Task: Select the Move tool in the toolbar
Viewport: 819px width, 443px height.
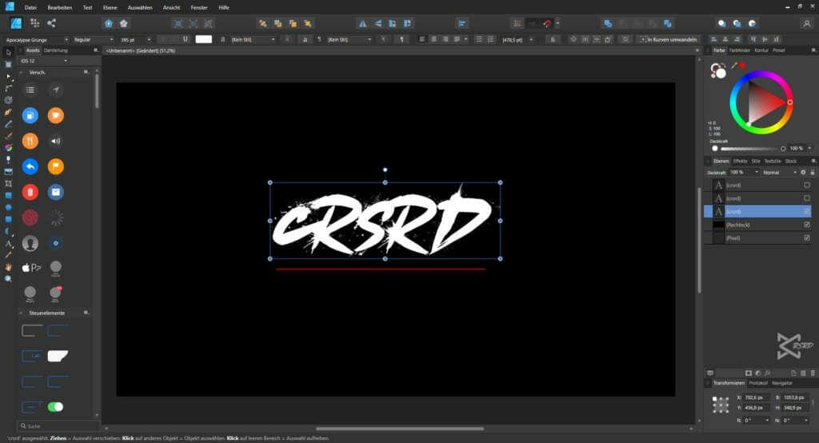Action: (x=9, y=52)
